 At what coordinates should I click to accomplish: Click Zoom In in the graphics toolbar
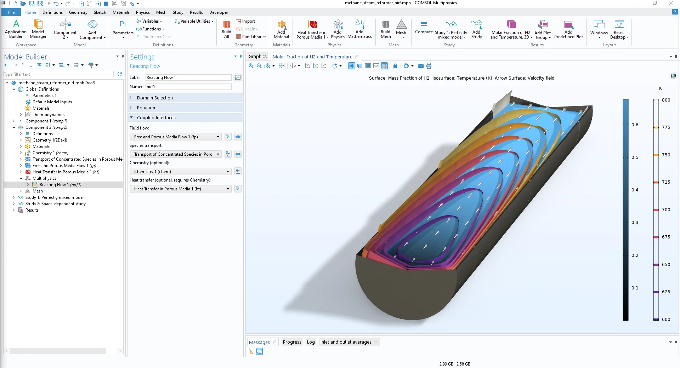pos(251,66)
